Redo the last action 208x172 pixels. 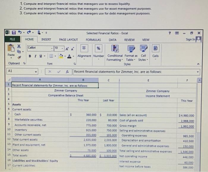click(x=29, y=32)
